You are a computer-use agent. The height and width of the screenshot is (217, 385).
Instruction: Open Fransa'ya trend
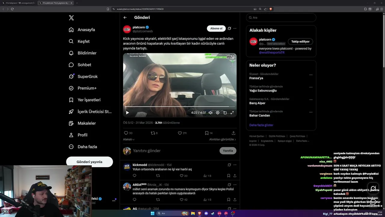256,78
